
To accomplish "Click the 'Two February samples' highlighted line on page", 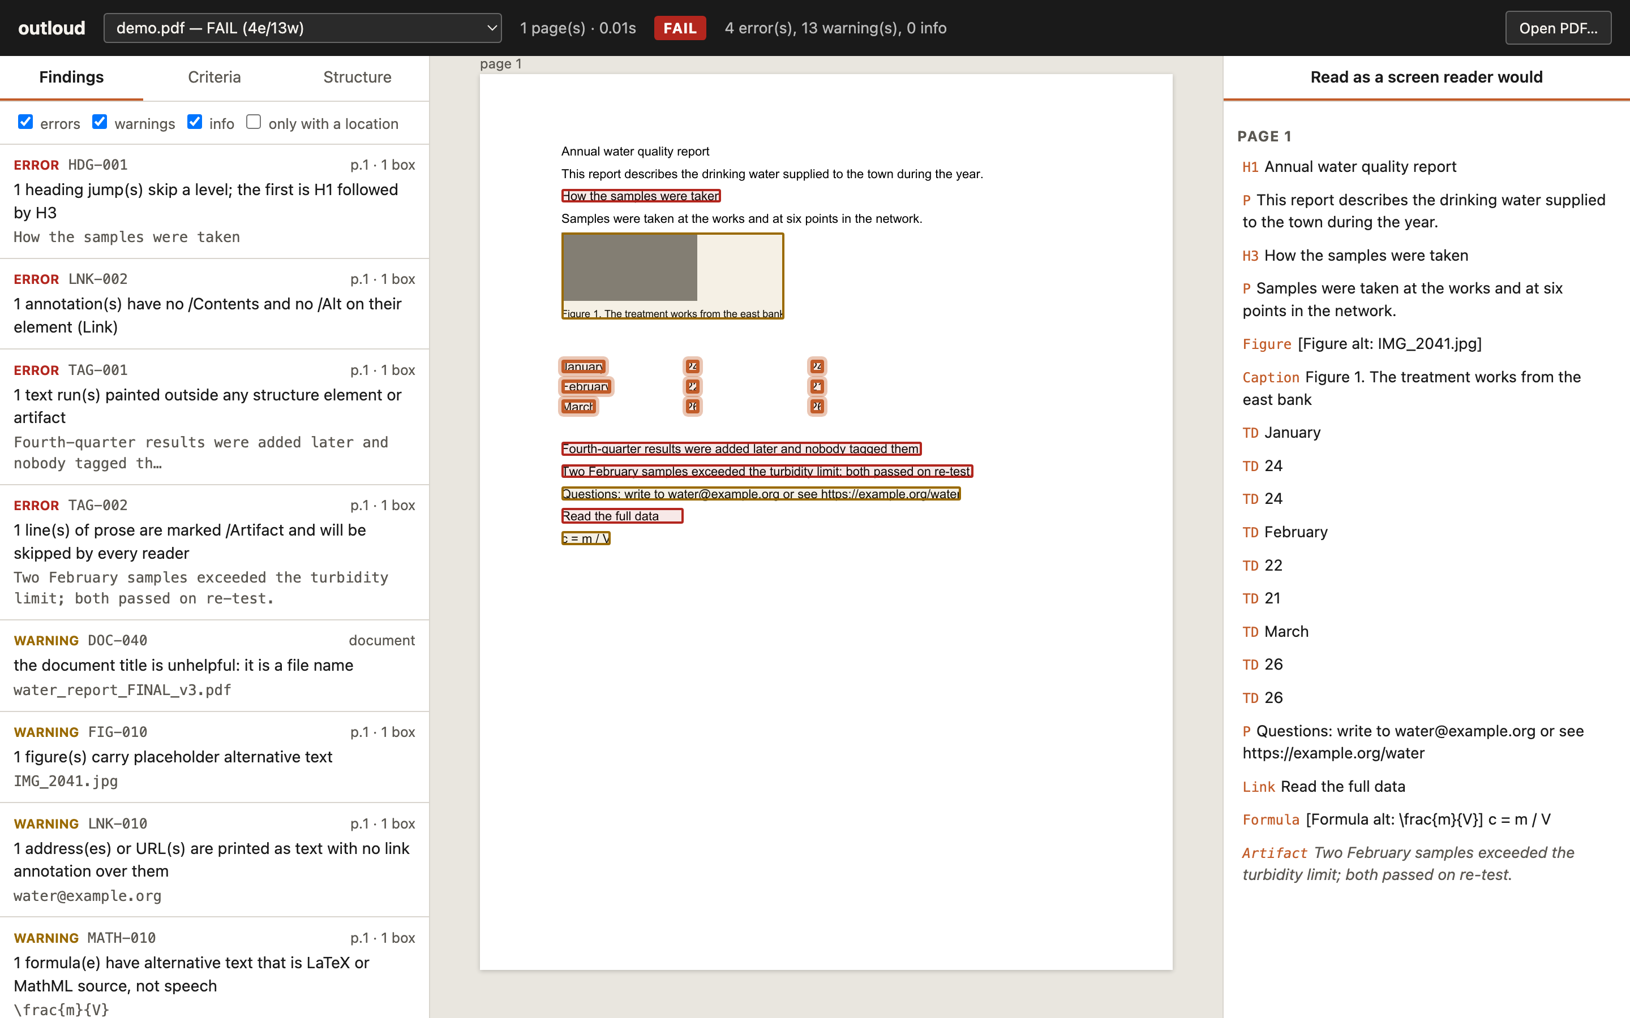I will tap(766, 471).
